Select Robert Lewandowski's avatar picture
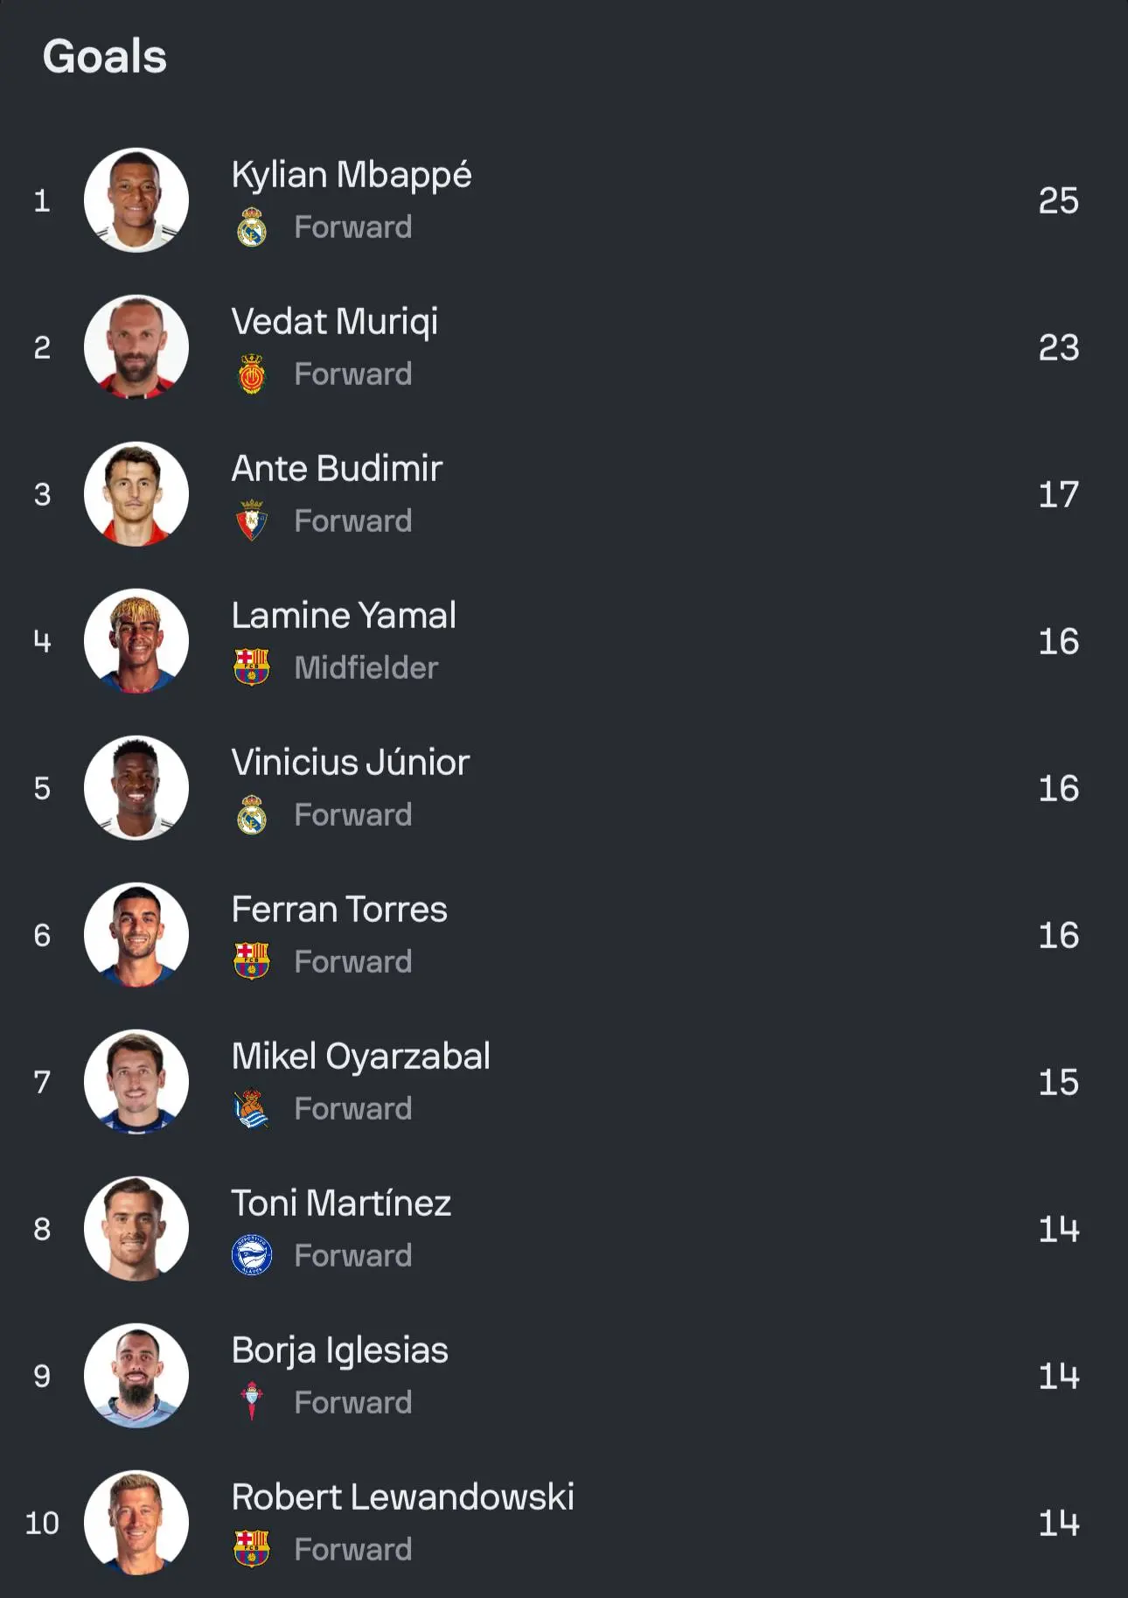Viewport: 1128px width, 1598px height. coord(136,1523)
